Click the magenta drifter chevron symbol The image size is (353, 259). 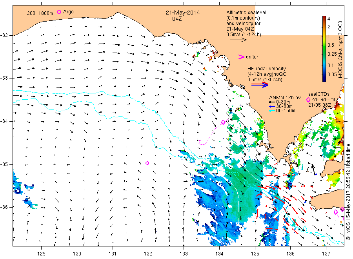(x=241, y=57)
